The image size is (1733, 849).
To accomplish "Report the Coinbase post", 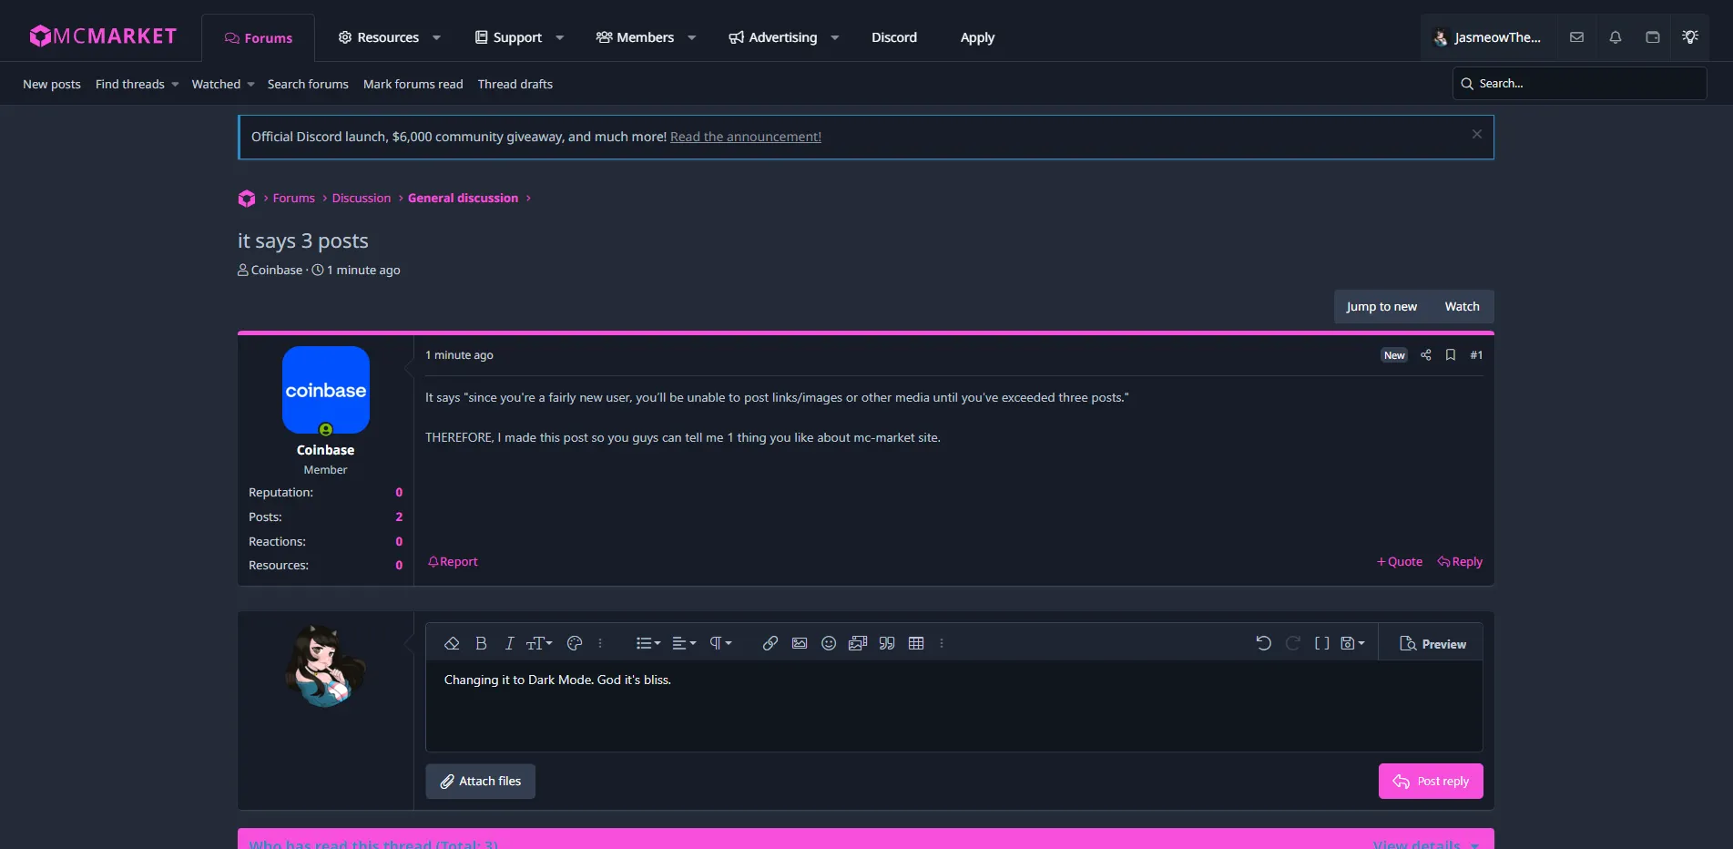I will pyautogui.click(x=453, y=562).
